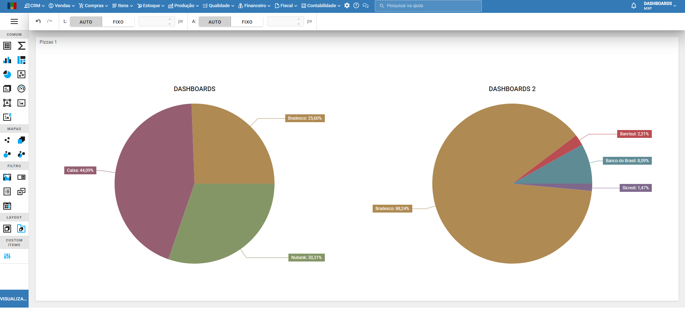Screen dimensions: 685x319
Task: Open the help question mark icon
Action: point(356,6)
